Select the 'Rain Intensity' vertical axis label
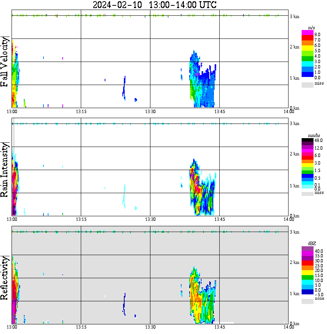The width and height of the screenshot is (327, 334). point(4,170)
